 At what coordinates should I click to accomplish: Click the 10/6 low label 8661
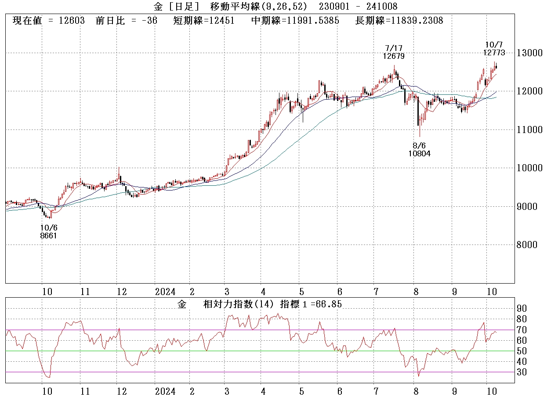[48, 236]
